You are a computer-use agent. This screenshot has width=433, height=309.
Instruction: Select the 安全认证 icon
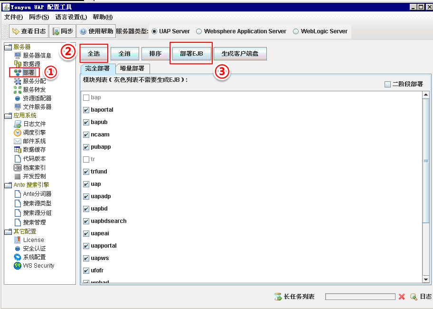[18, 249]
